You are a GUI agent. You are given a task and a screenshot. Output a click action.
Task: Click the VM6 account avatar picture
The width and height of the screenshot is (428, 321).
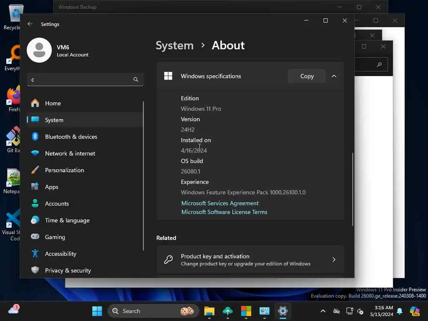(39, 50)
